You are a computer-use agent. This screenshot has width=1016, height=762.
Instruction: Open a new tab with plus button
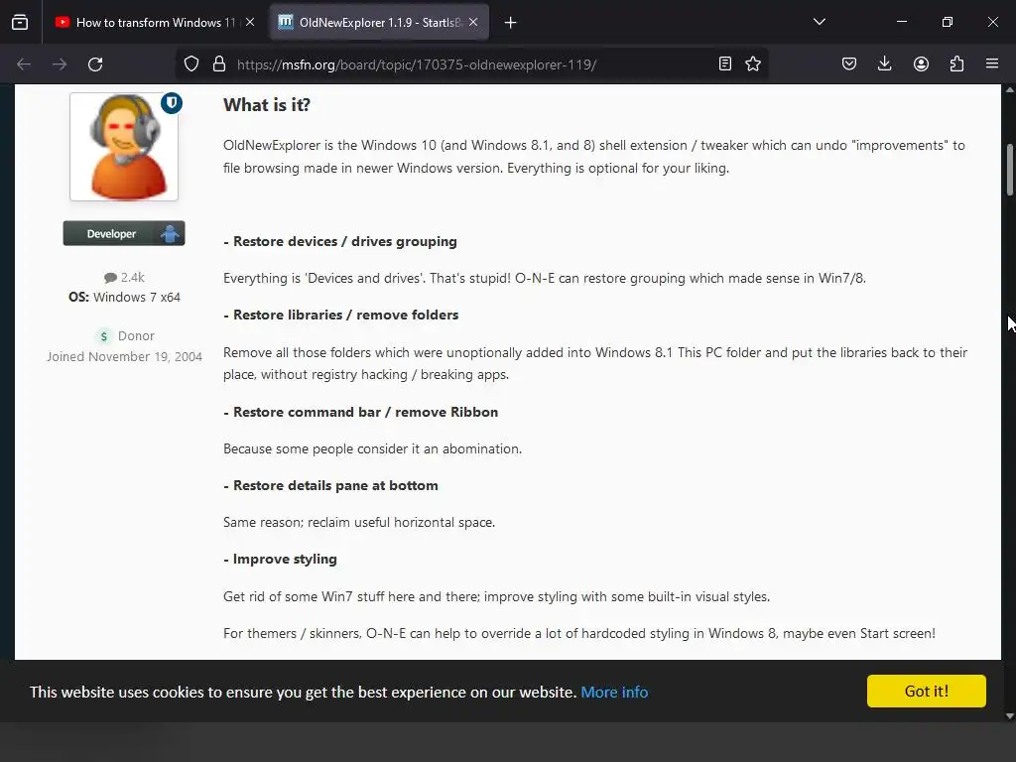coord(511,23)
